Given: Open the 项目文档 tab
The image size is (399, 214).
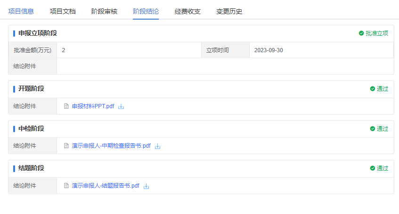Looking at the screenshot, I should click(x=63, y=11).
